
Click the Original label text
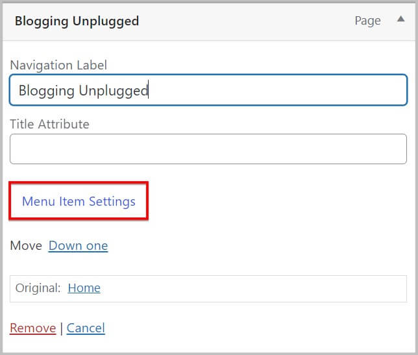pyautogui.click(x=38, y=288)
